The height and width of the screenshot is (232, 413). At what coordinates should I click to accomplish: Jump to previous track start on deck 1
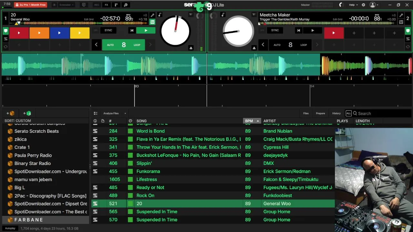point(132,30)
